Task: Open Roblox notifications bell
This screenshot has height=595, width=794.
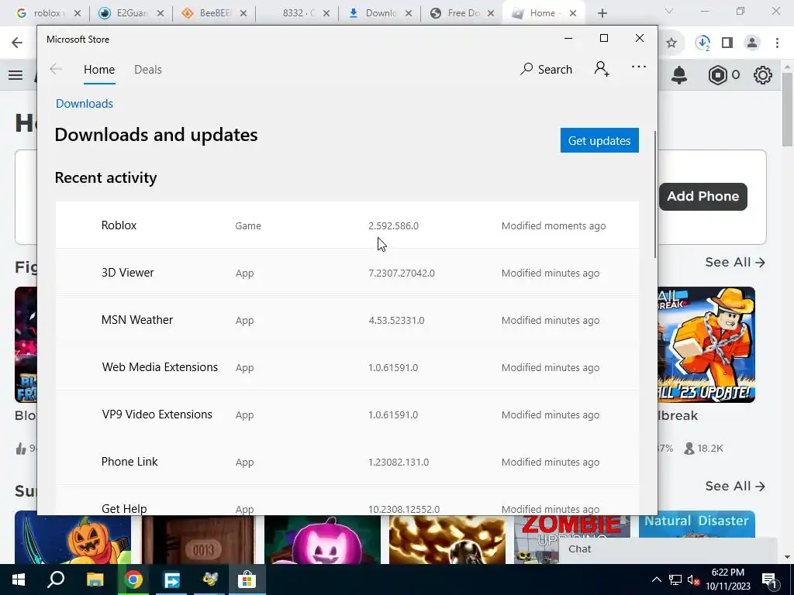Action: tap(679, 75)
